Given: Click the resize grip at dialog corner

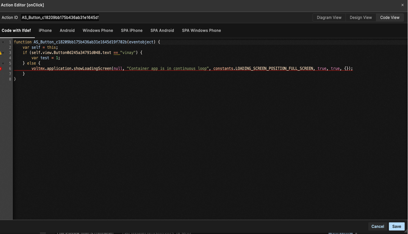Looking at the screenshot, I should (x=406, y=232).
